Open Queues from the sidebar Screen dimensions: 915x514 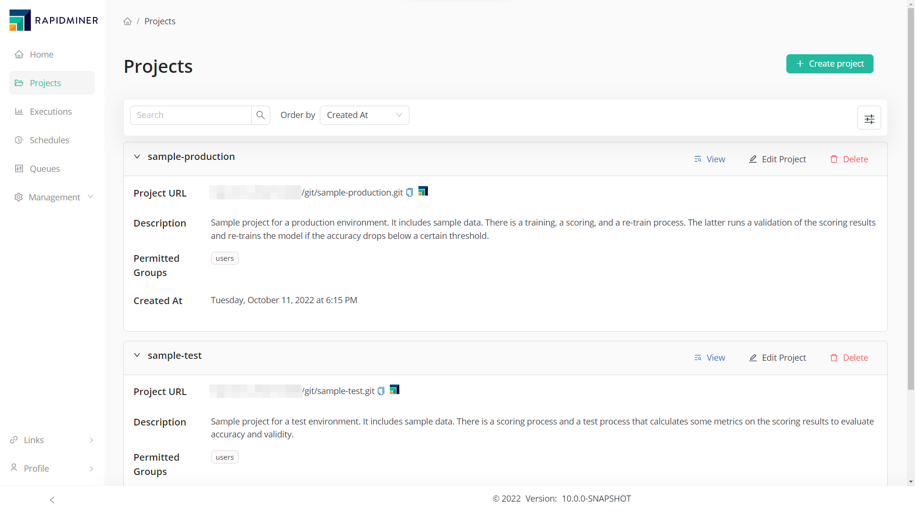pos(45,168)
